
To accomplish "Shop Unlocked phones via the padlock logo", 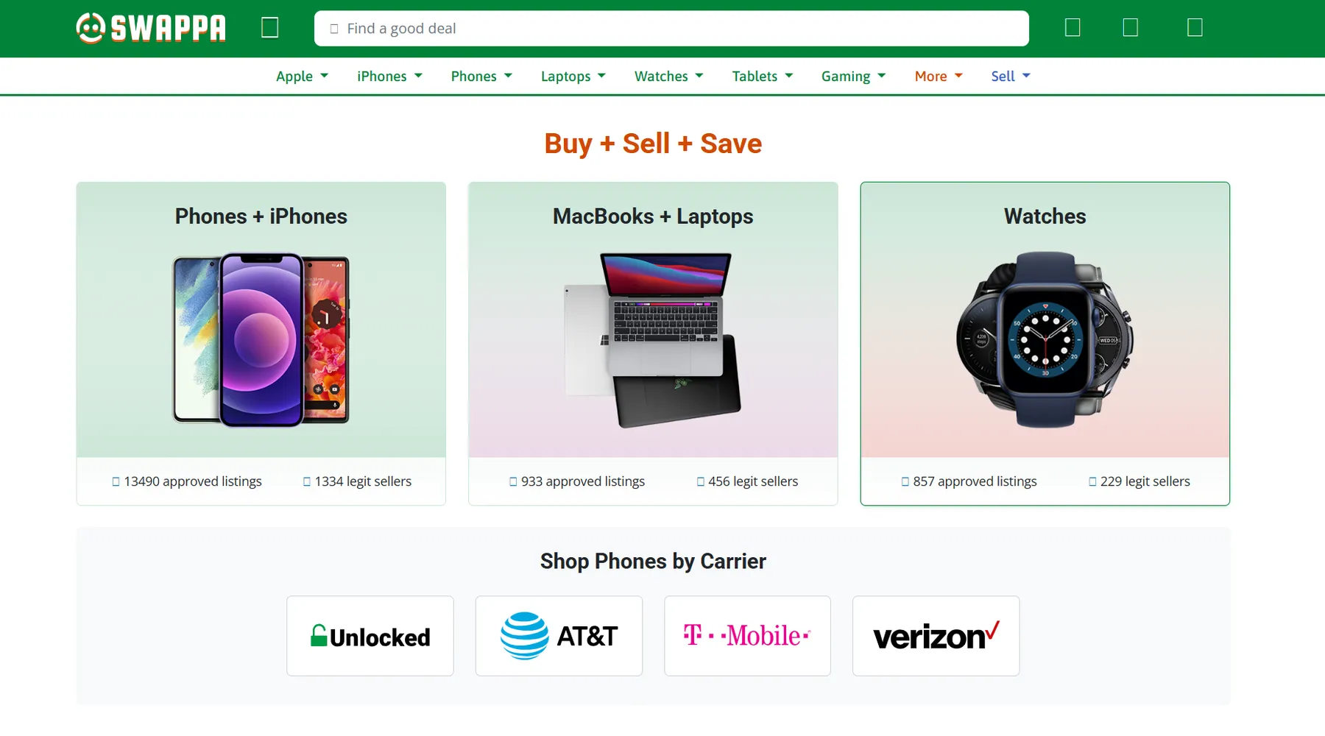I will 370,636.
